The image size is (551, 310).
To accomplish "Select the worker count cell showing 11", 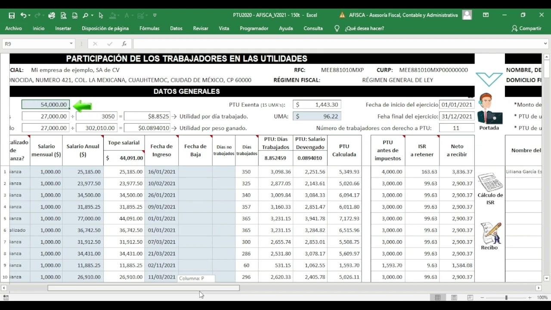I will [456, 128].
